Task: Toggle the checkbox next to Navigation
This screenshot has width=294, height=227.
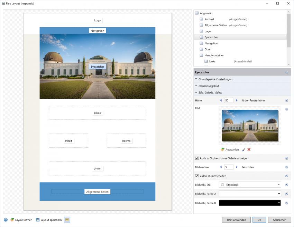Action: pyautogui.click(x=202, y=43)
